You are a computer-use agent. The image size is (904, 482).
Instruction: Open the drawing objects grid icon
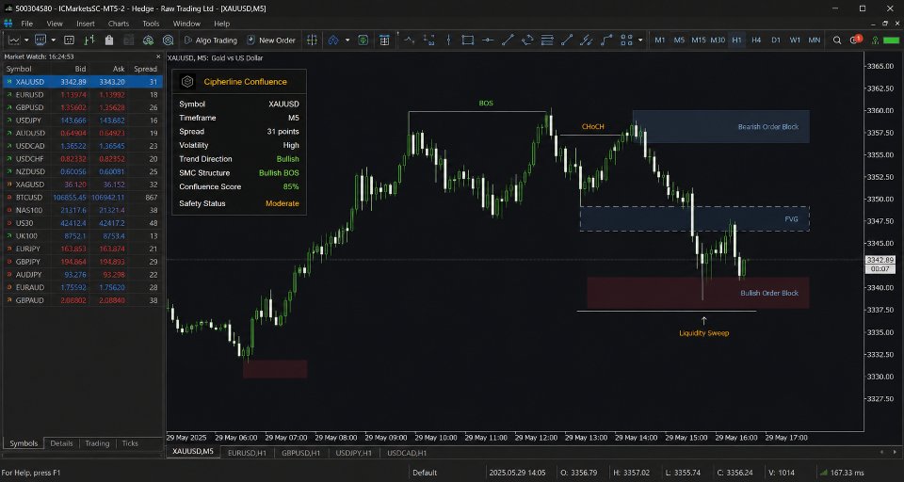[627, 40]
